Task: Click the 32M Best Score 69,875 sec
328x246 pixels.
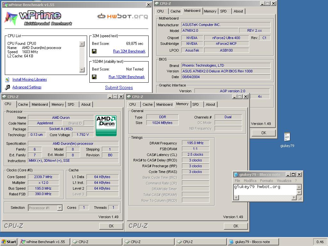Action: click(135, 44)
